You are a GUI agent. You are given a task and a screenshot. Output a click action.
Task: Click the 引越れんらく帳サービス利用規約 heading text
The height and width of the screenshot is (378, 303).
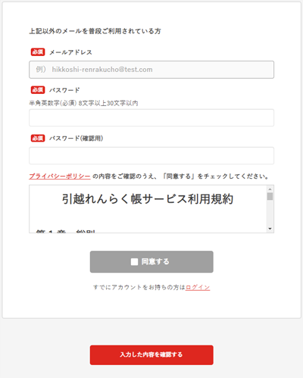click(x=148, y=199)
